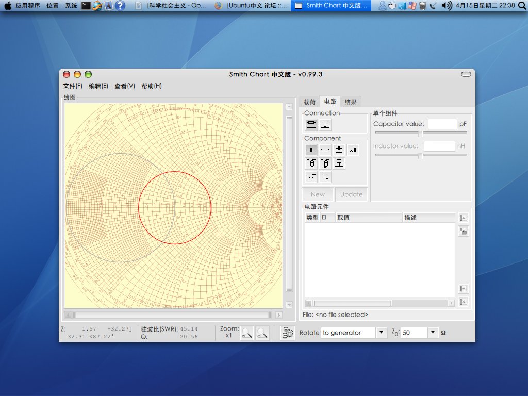Image resolution: width=528 pixels, height=396 pixels.
Task: Select the shorted stub component icon
Action: pos(325,163)
